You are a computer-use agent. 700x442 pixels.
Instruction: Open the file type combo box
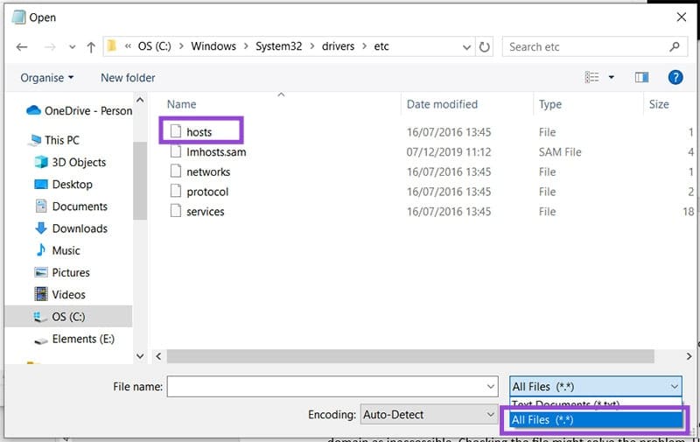tap(596, 386)
